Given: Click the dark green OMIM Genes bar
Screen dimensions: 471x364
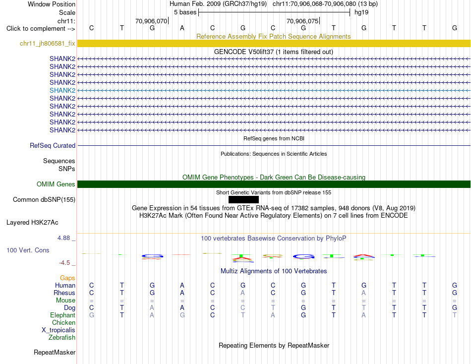Looking at the screenshot, I should coord(274,184).
